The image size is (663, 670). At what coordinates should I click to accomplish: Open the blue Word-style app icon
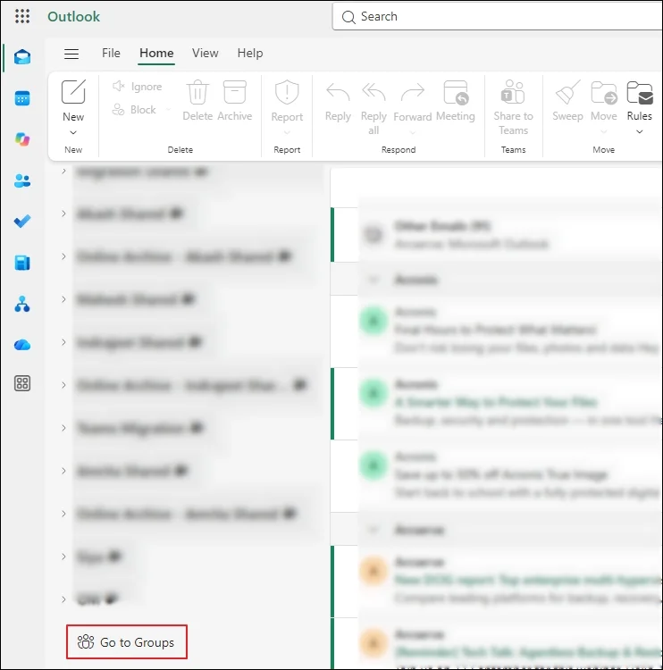pos(22,263)
